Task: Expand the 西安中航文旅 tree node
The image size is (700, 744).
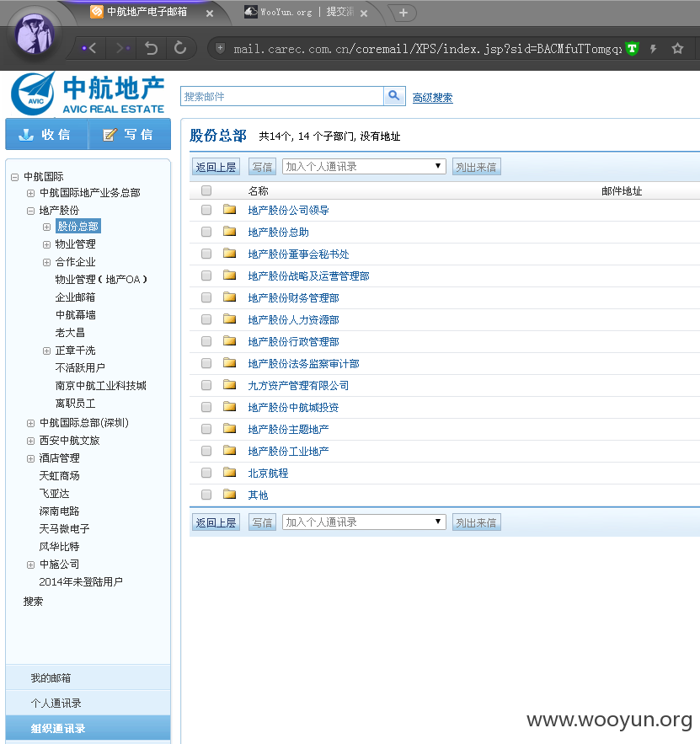Action: click(31, 441)
